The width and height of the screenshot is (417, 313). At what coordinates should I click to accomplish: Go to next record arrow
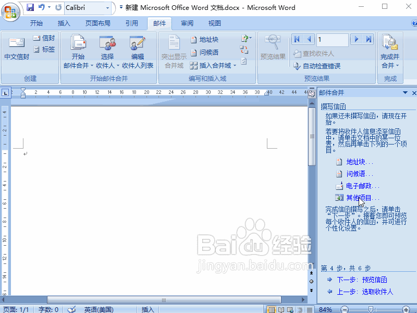click(357, 40)
